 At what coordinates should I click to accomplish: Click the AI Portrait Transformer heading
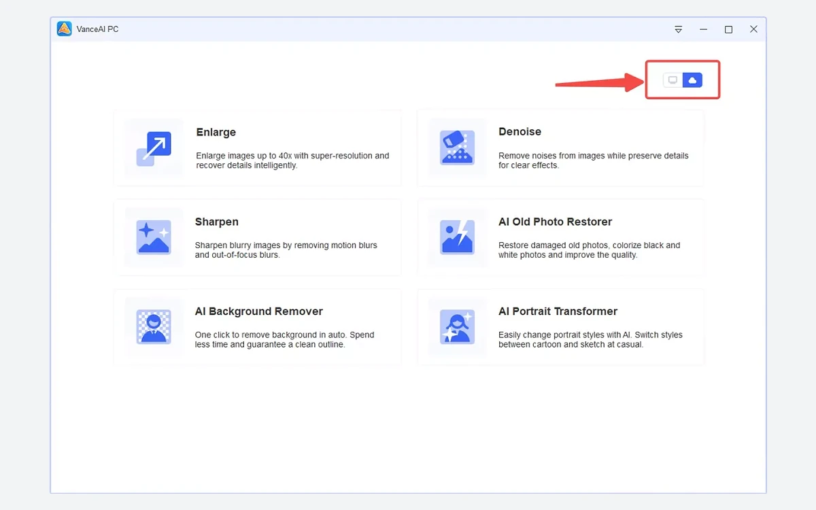tap(558, 311)
